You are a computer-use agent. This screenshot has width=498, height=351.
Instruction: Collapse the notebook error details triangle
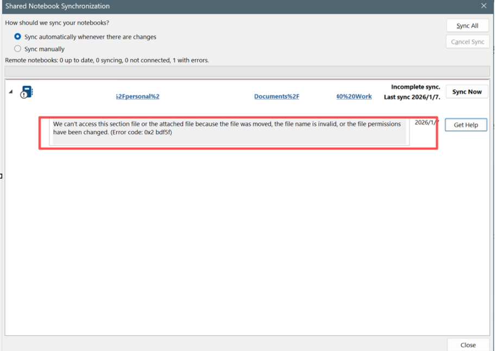[11, 92]
